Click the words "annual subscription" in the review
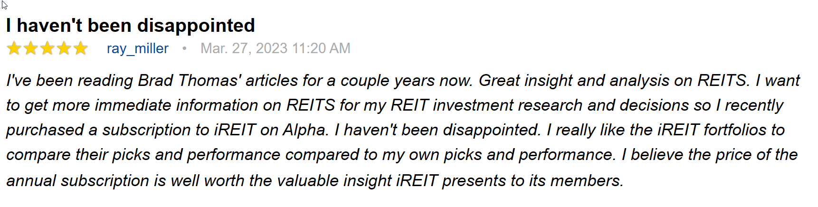 pos(78,181)
